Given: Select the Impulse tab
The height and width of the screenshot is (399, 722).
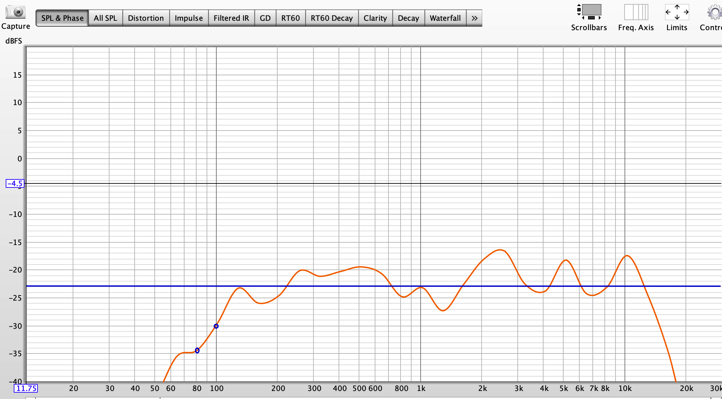Looking at the screenshot, I should coord(189,18).
